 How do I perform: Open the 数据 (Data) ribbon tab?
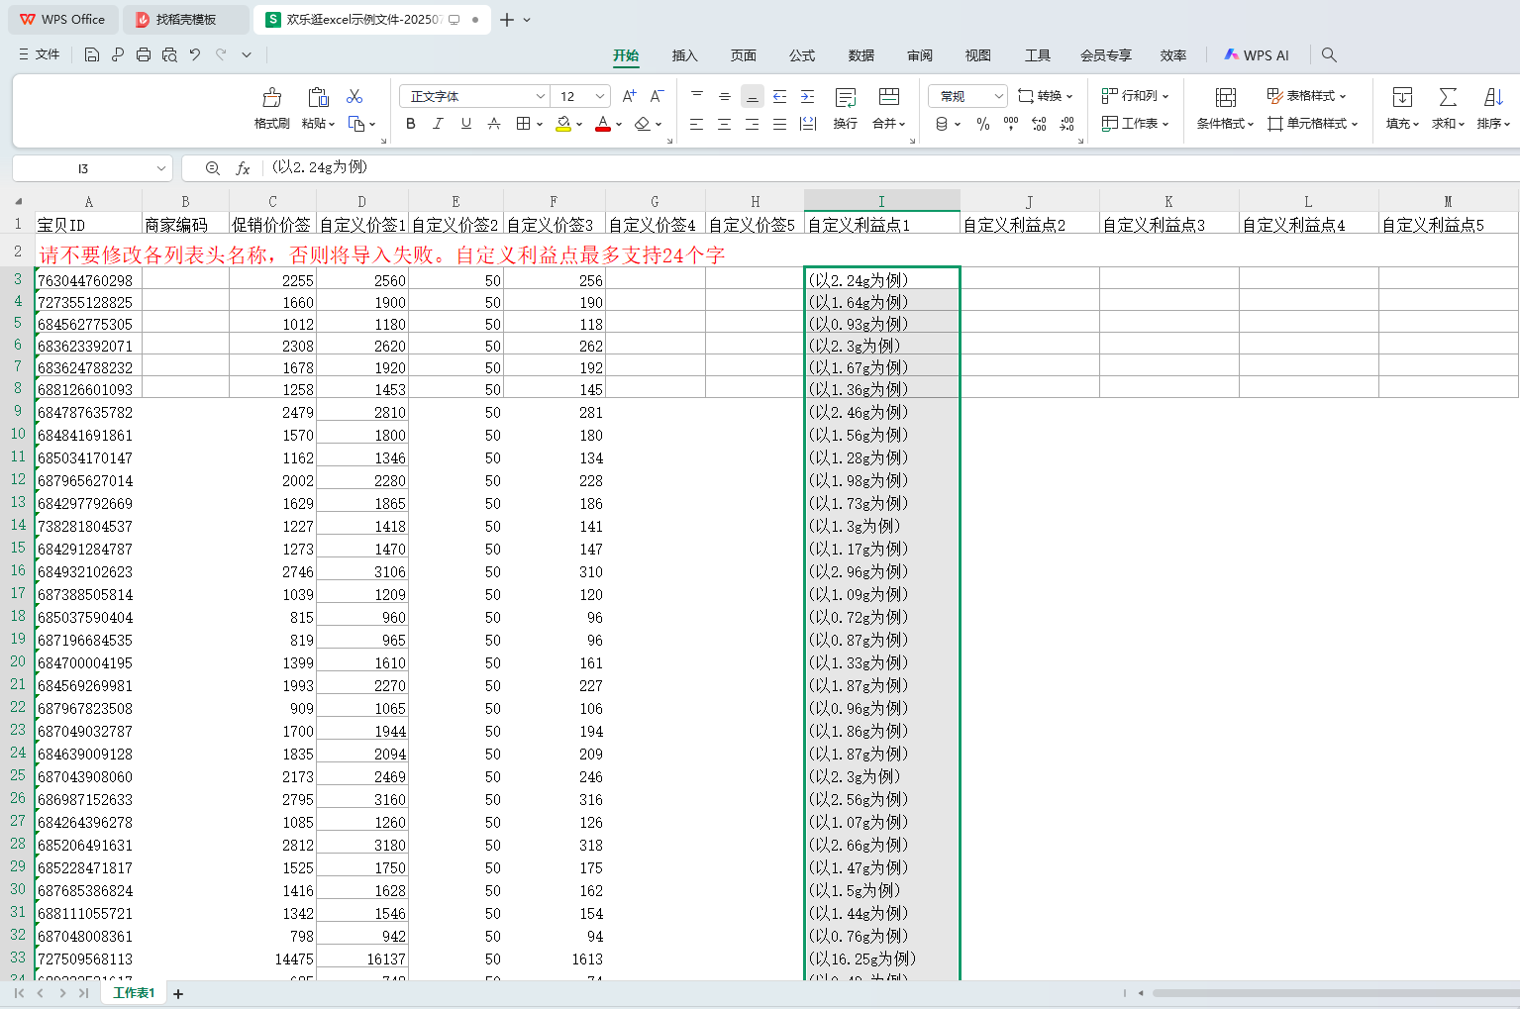(x=861, y=55)
